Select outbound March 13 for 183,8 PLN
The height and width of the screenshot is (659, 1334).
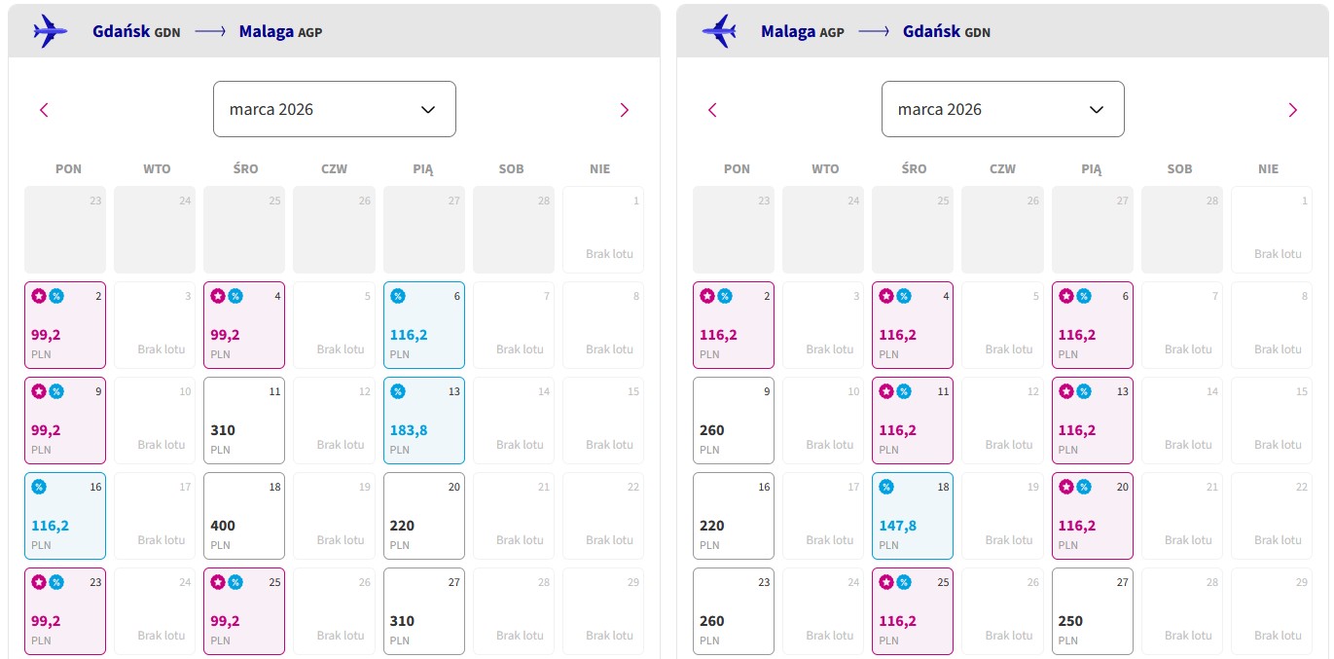pyautogui.click(x=424, y=421)
